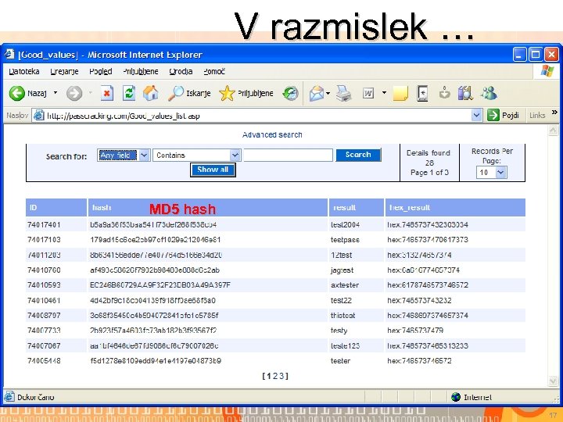Click the page icon in address bar
563x422 pixels.
coord(39,115)
